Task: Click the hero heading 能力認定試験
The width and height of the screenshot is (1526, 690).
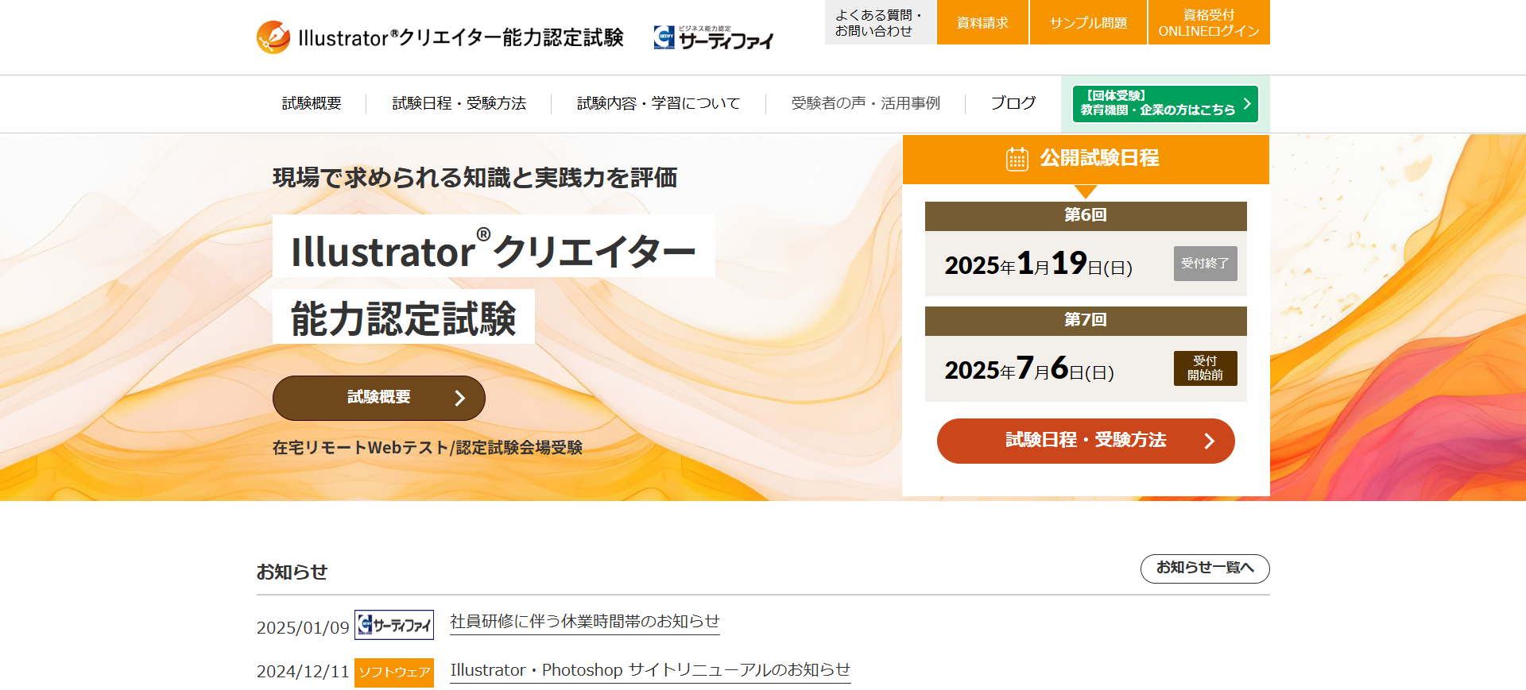Action: coord(404,318)
